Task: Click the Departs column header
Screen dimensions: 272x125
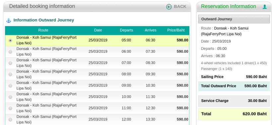Action: pyautogui.click(x=126, y=30)
